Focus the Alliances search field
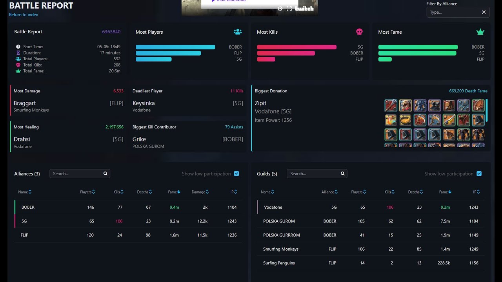The image size is (502, 282). [x=76, y=174]
